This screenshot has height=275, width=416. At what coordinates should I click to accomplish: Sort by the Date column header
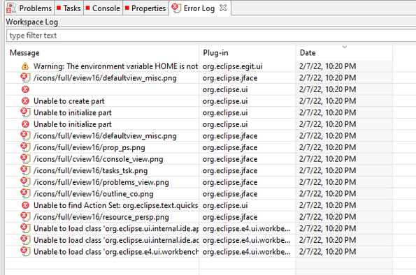(344, 53)
